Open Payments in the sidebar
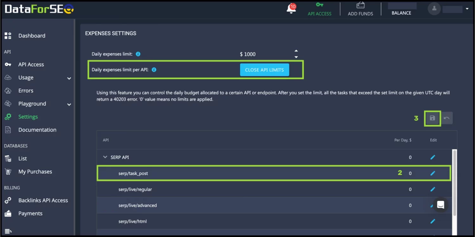The image size is (475, 237). click(x=30, y=214)
